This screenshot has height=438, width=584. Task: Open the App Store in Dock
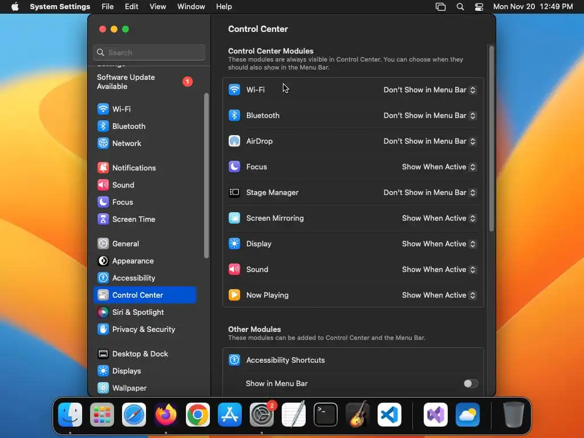(x=230, y=415)
